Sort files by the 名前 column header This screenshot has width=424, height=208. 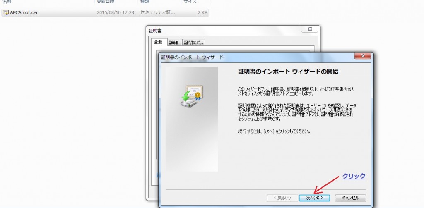(x=7, y=2)
